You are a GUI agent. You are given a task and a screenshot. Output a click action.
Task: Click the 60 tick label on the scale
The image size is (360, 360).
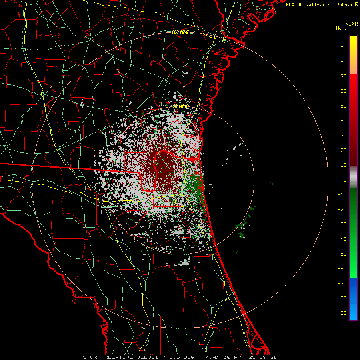pos(344,91)
